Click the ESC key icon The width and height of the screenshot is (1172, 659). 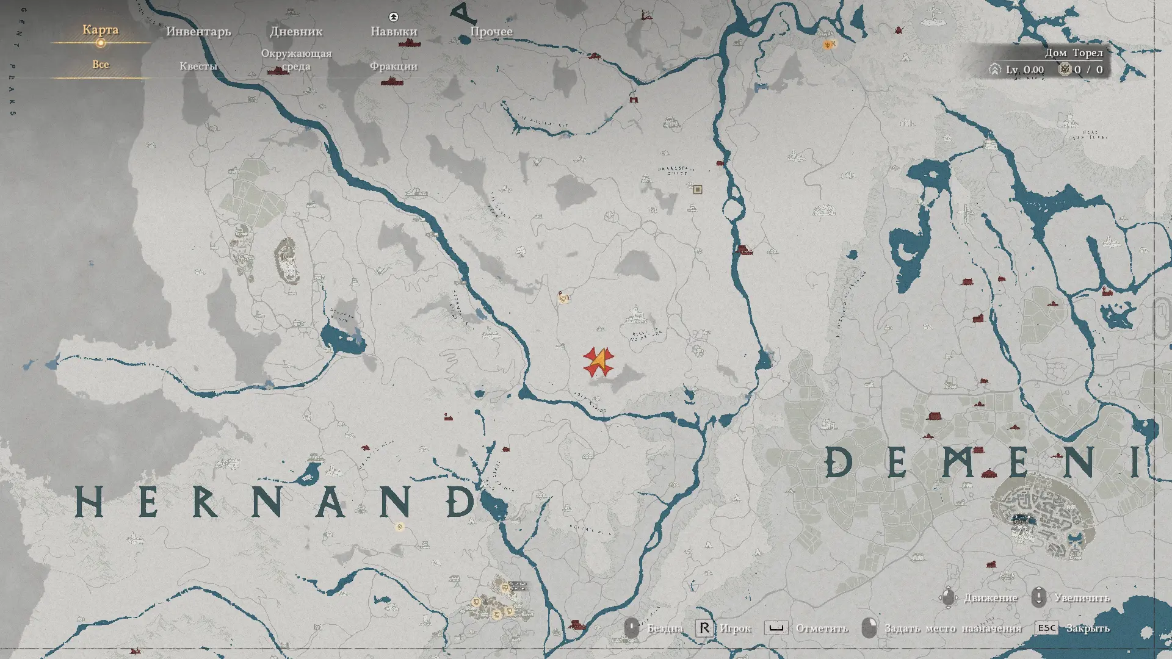coord(1046,628)
